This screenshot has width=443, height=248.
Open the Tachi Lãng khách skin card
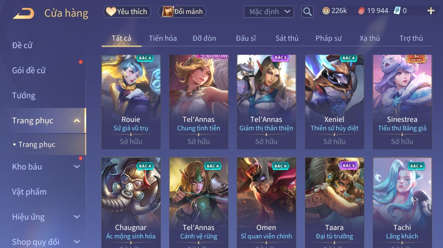[x=402, y=203]
